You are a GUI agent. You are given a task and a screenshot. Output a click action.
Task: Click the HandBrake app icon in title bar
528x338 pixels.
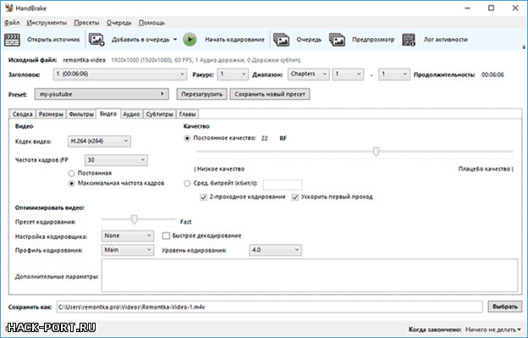9,8
